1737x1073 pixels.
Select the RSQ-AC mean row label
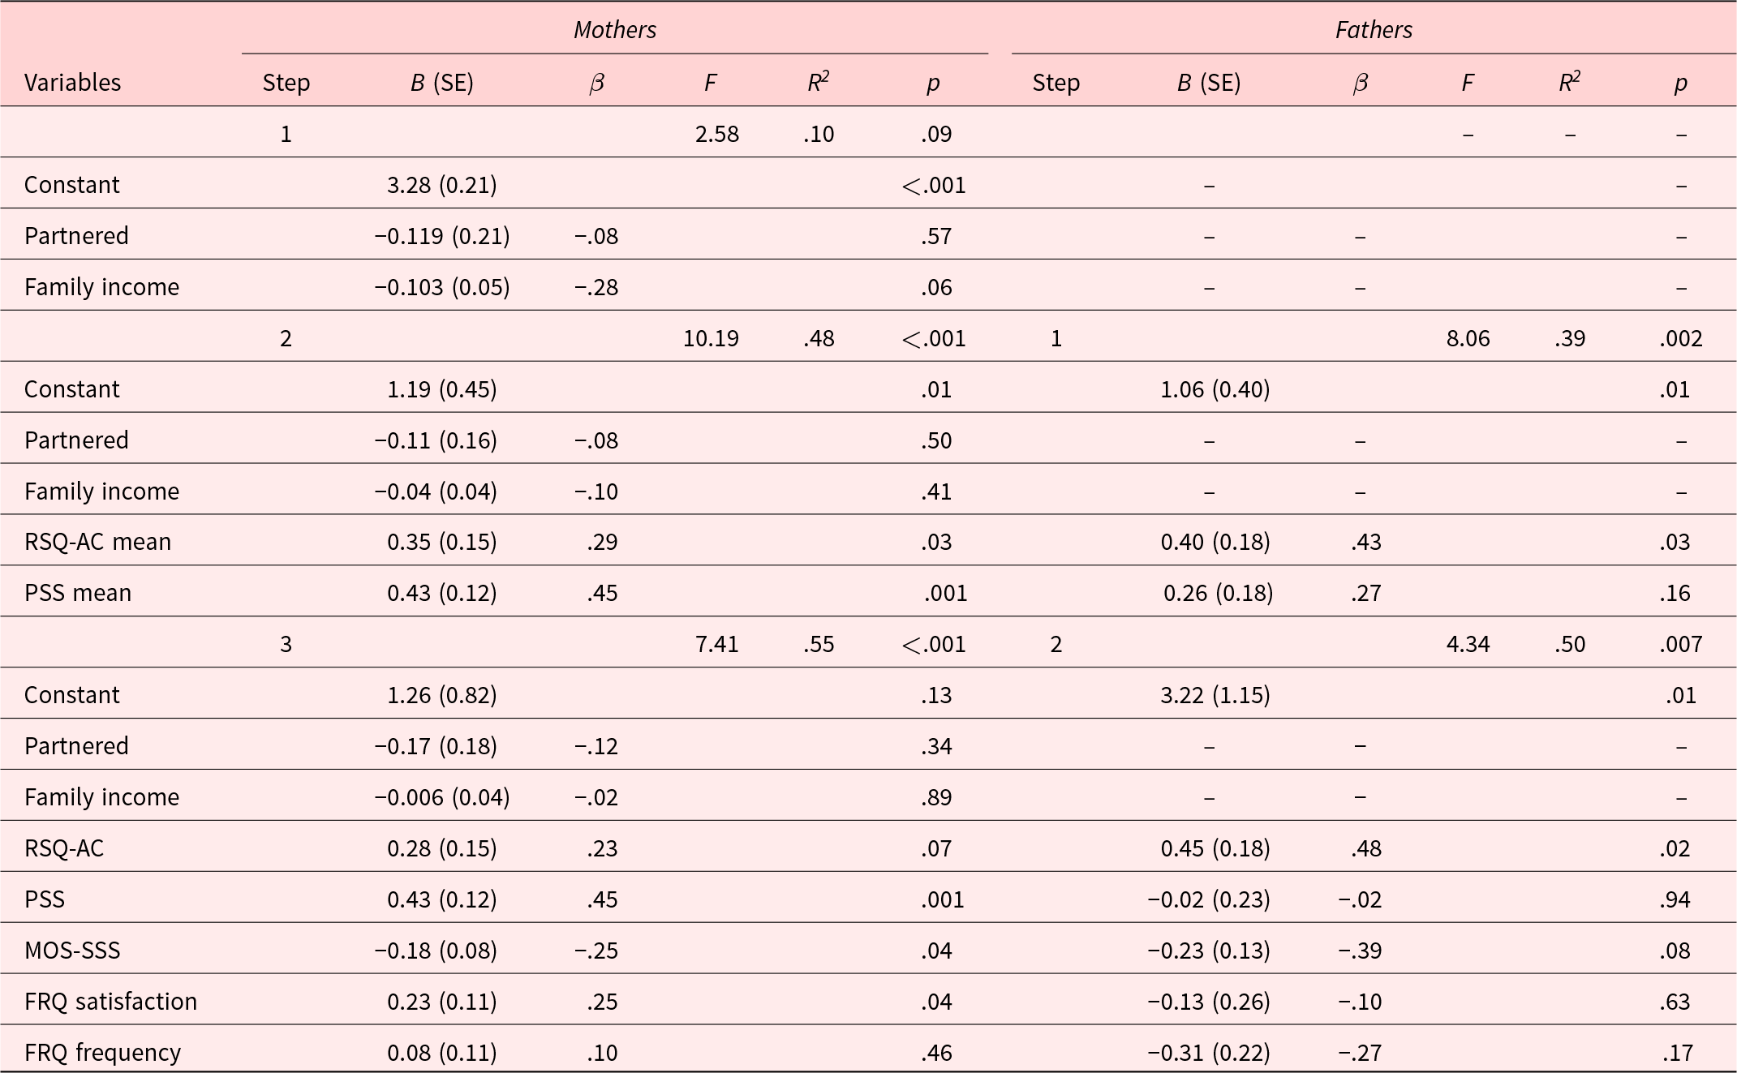coord(98,542)
